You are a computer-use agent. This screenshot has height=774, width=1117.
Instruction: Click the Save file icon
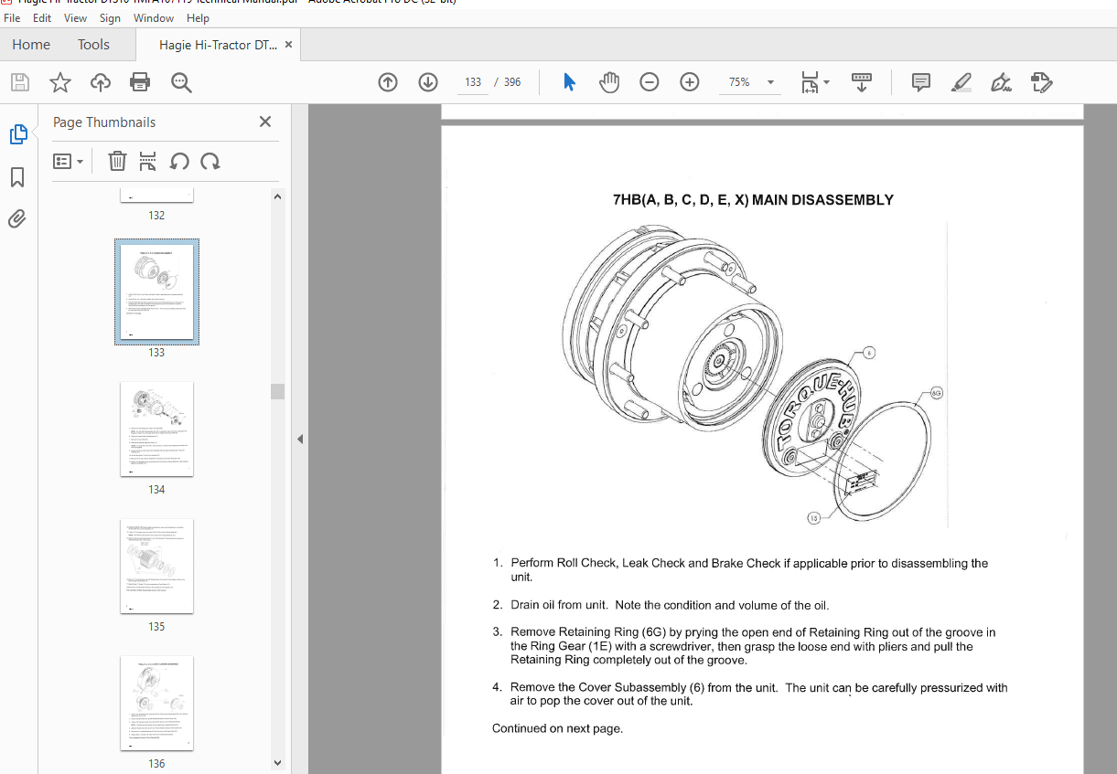click(x=19, y=82)
